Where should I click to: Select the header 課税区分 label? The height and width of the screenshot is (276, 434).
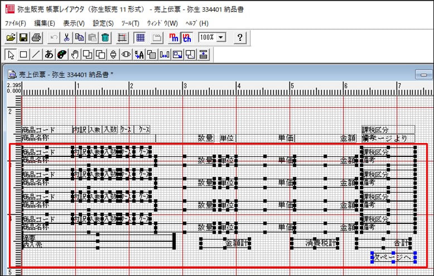click(x=388, y=130)
